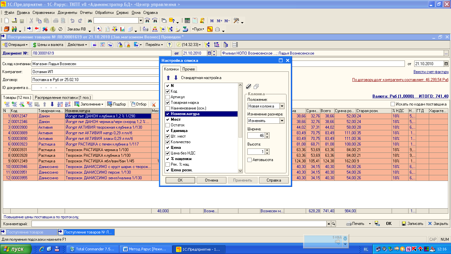This screenshot has height=254, width=451.
Task: Open the Положение dropdown
Action: [x=282, y=106]
